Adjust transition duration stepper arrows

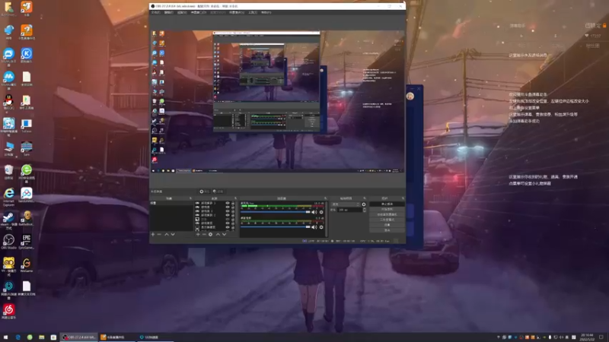tap(365, 210)
